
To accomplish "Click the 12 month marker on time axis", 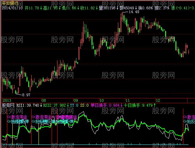I will tap(158, 100).
